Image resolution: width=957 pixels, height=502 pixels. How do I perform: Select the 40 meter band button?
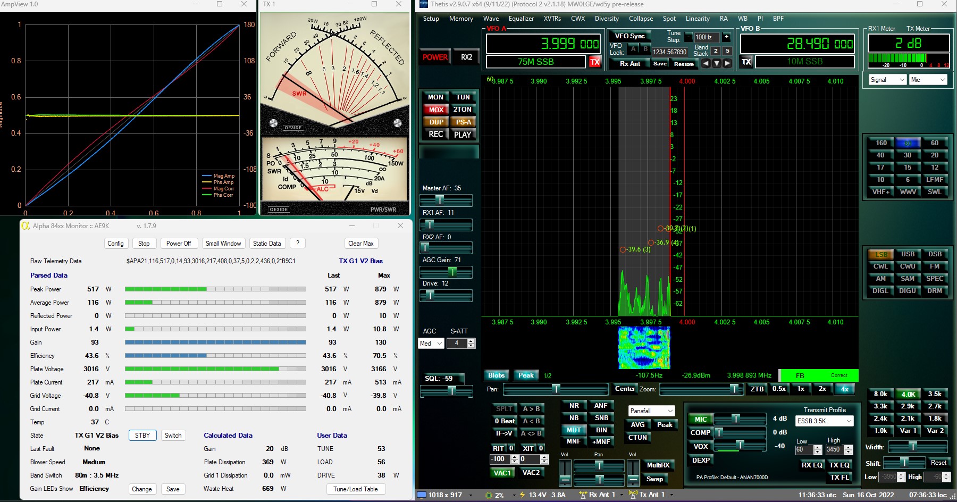(x=880, y=155)
